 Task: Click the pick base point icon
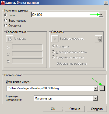coord(10,39)
